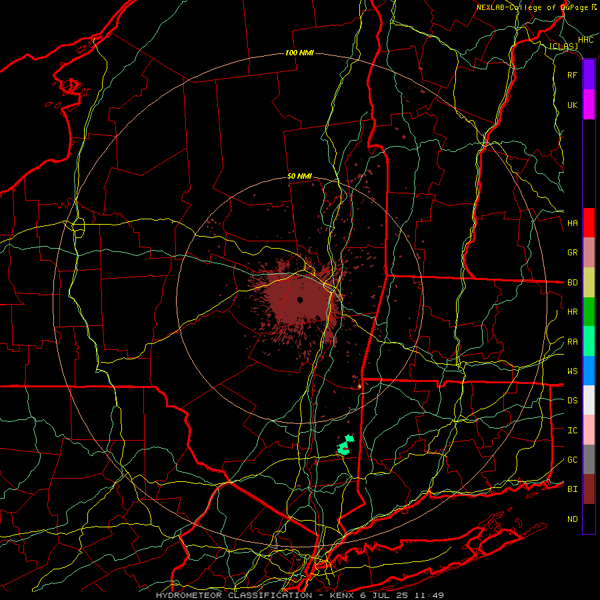This screenshot has height=600, width=600.
Task: Click the ND black legend swatch
Action: coord(589,519)
